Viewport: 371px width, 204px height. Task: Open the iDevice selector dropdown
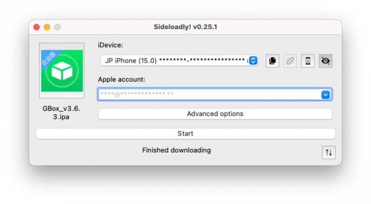(180, 60)
